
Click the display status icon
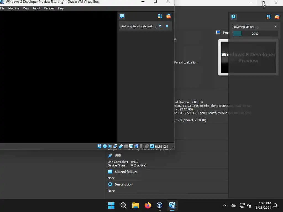coord(131,146)
